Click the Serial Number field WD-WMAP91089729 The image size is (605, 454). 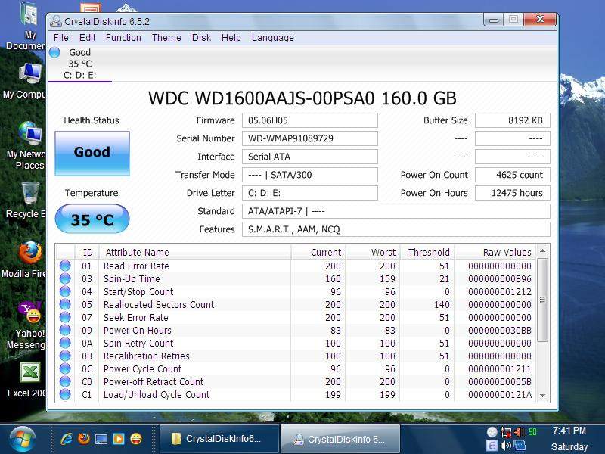click(310, 138)
